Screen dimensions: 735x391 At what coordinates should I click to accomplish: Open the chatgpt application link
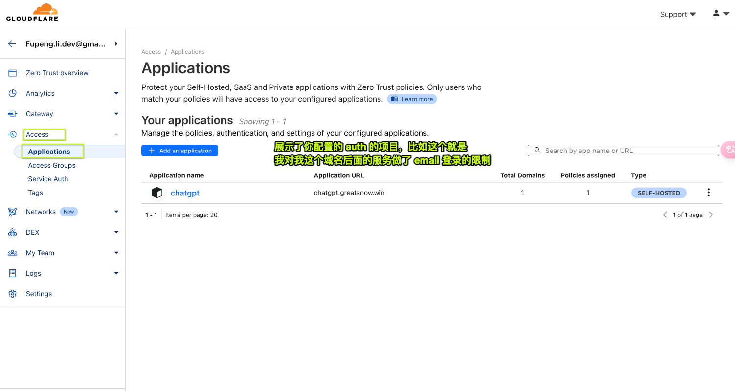[x=185, y=193]
